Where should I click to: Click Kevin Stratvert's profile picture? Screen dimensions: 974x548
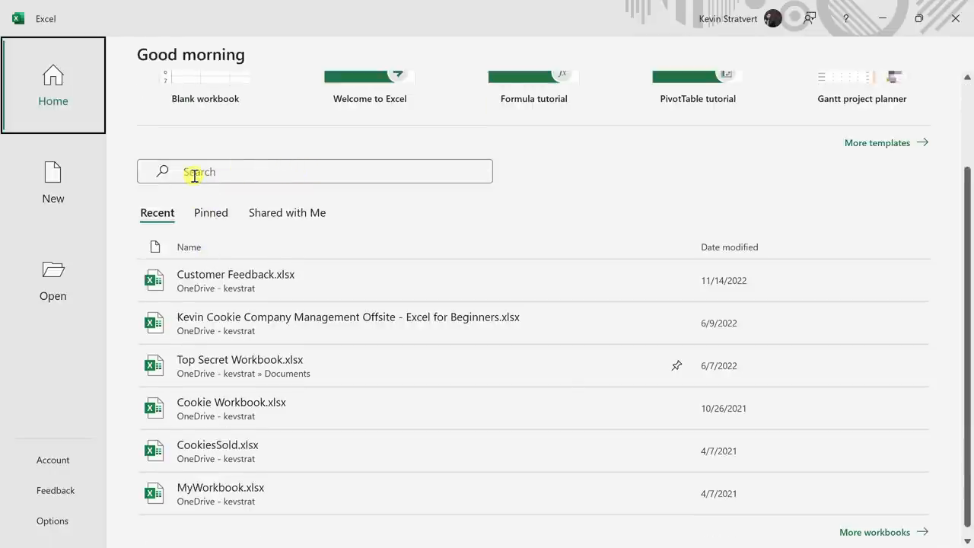click(x=772, y=18)
